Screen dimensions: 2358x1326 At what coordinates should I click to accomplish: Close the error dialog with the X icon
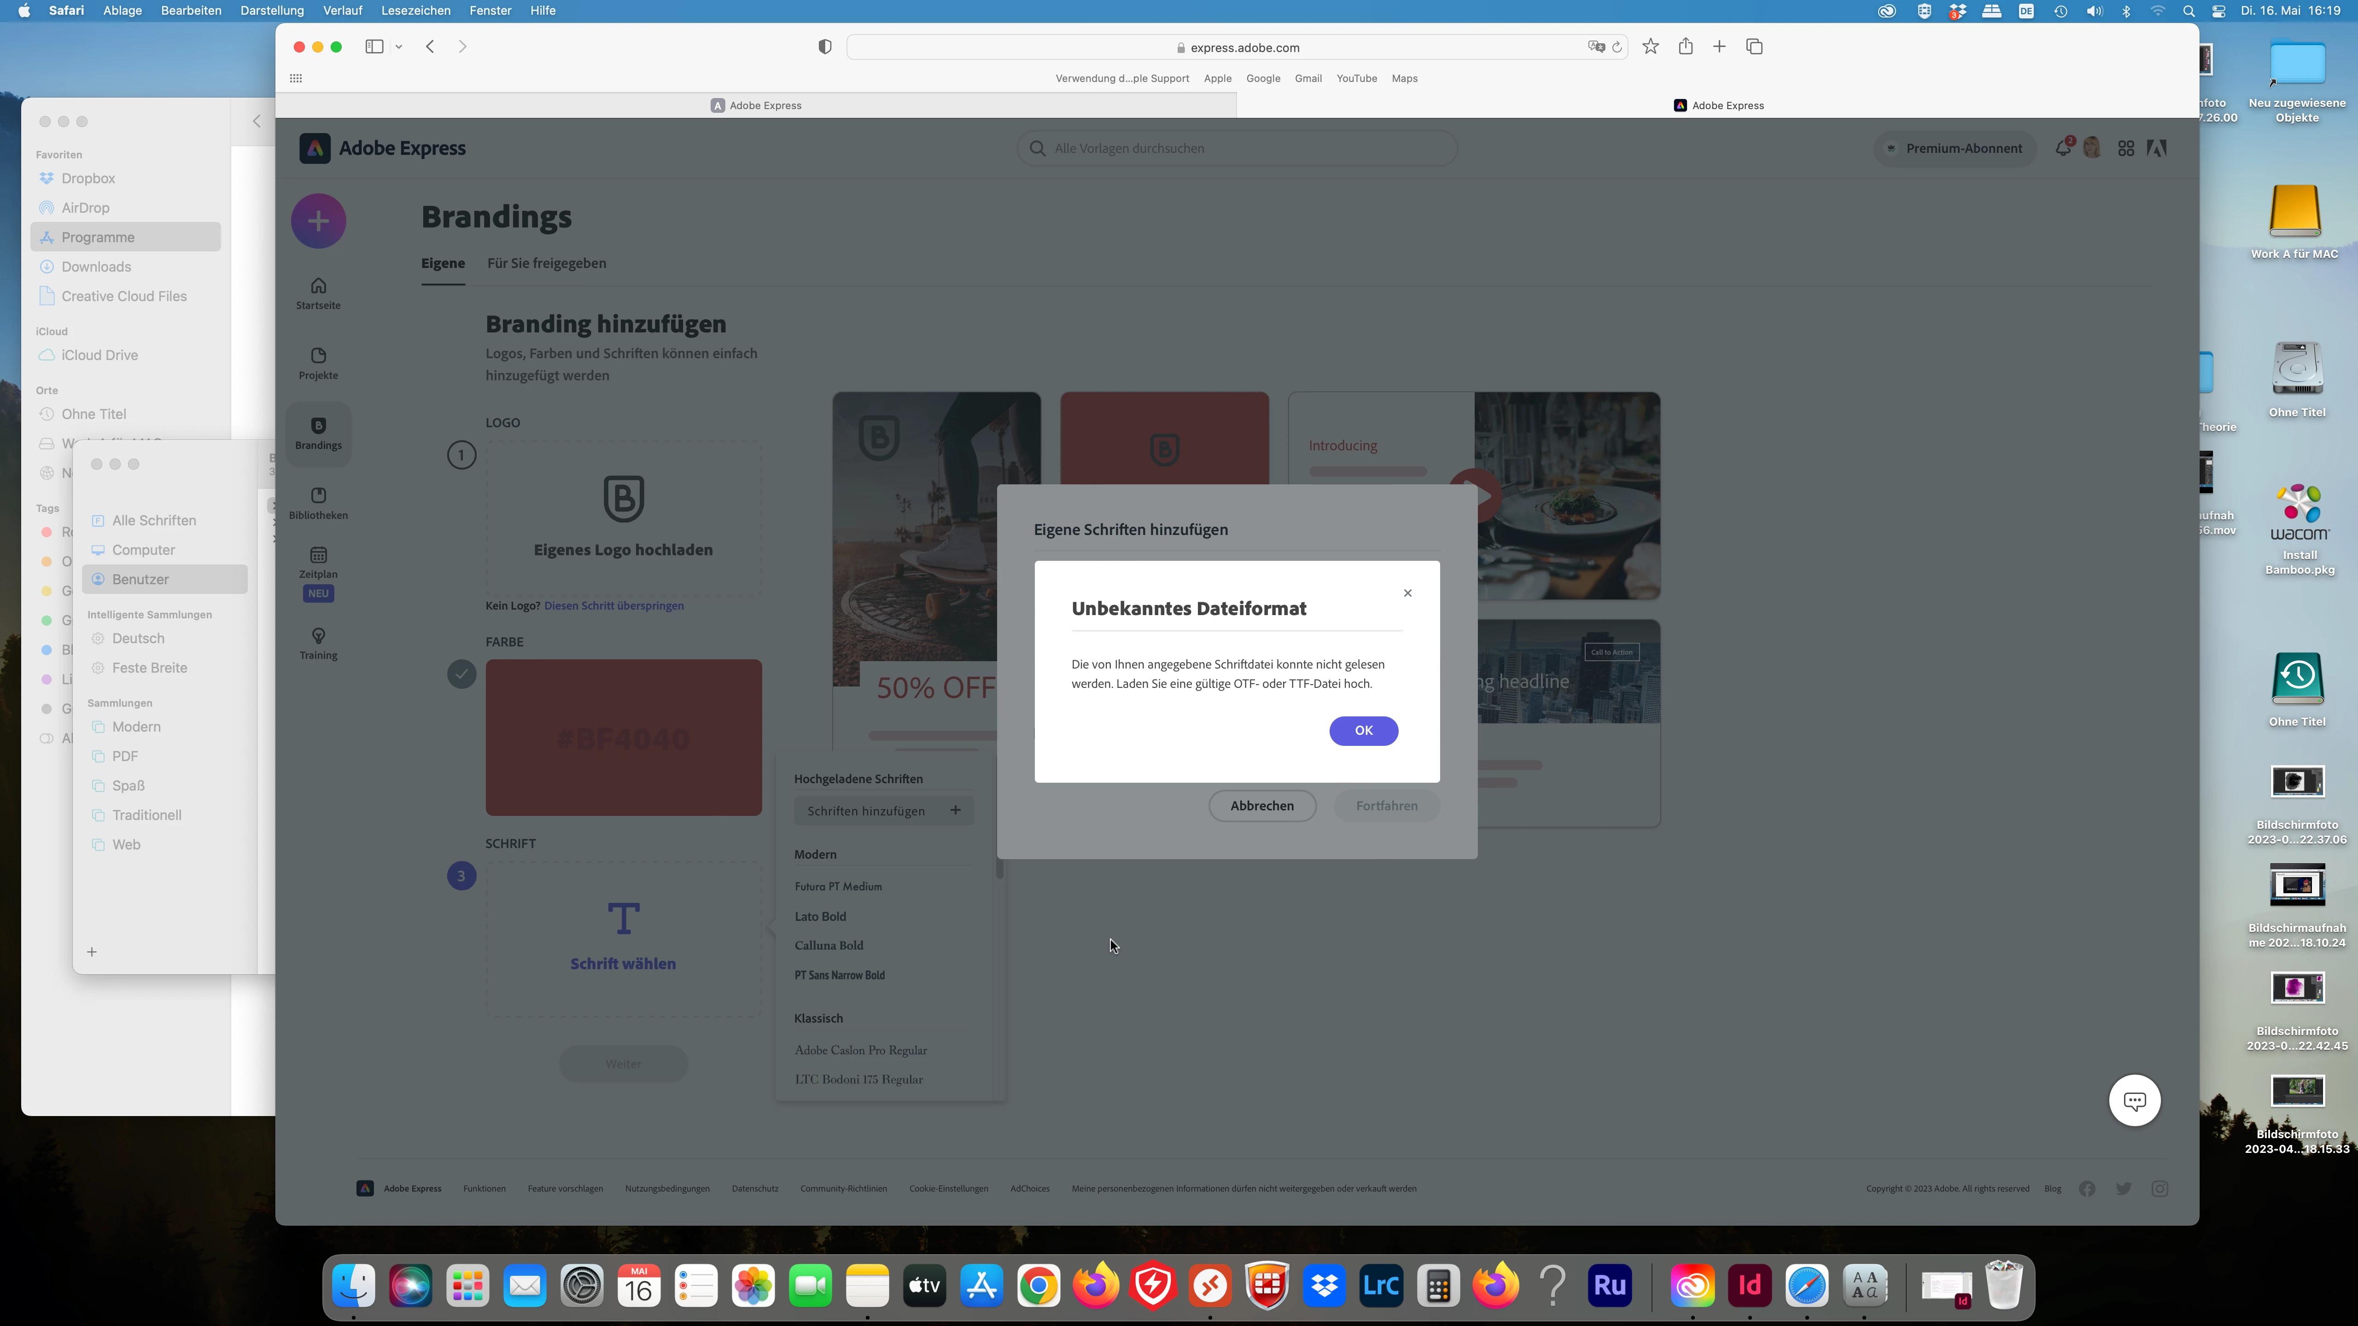tap(1407, 593)
